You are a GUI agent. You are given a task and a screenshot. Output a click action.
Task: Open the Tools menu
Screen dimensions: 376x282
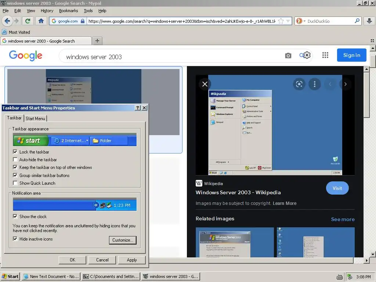coord(88,11)
